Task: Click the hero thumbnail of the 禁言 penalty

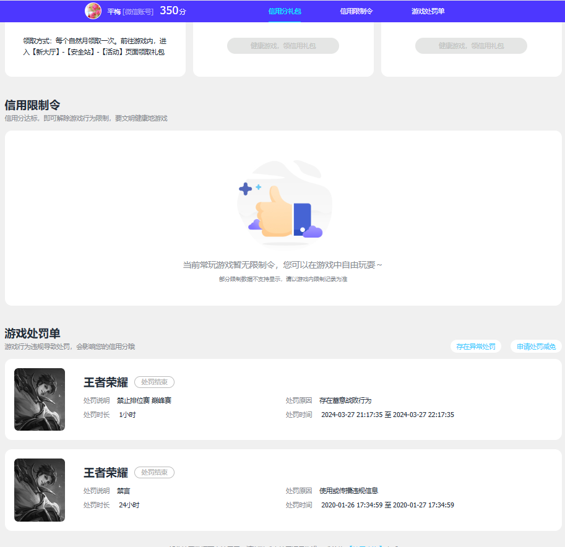Action: pyautogui.click(x=40, y=489)
